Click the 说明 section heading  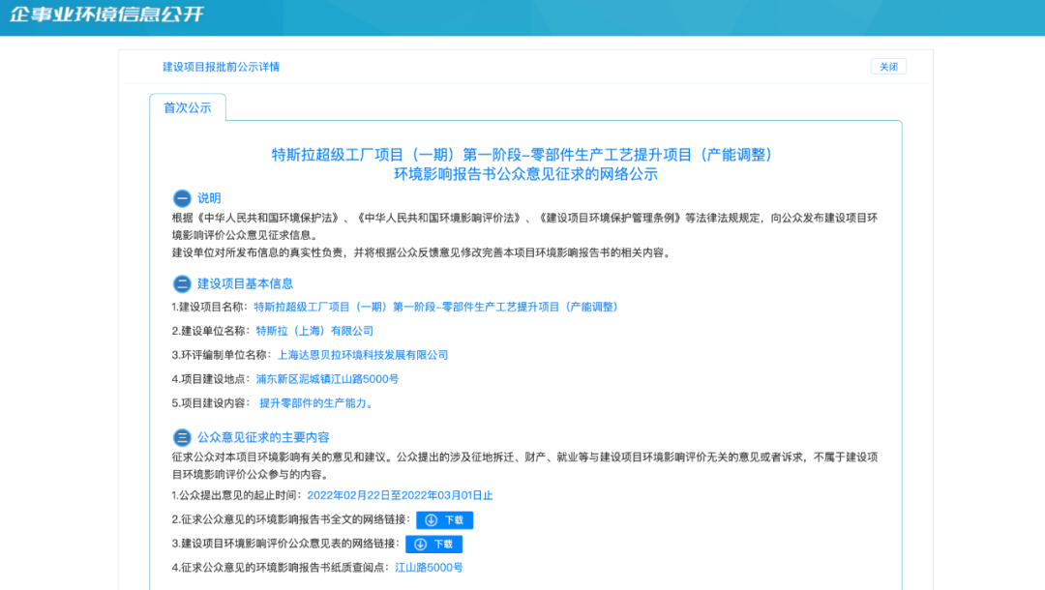[x=209, y=197]
